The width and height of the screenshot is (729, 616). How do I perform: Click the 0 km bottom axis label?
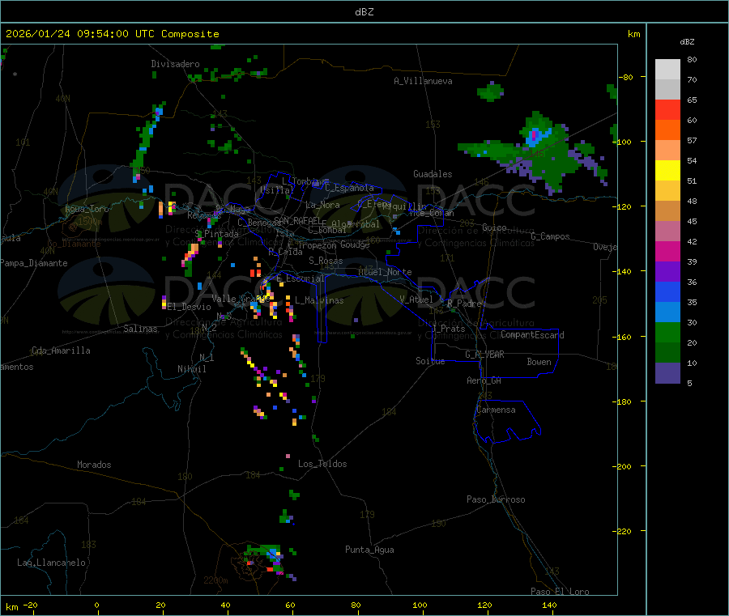point(96,605)
